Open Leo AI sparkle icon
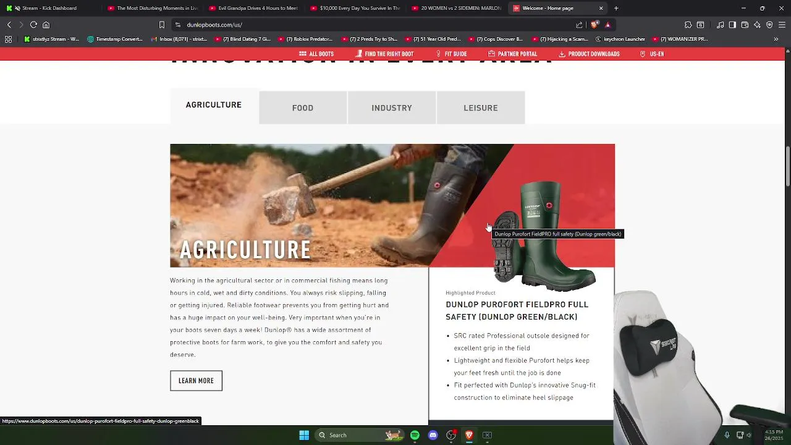This screenshot has height=445, width=791. (757, 25)
